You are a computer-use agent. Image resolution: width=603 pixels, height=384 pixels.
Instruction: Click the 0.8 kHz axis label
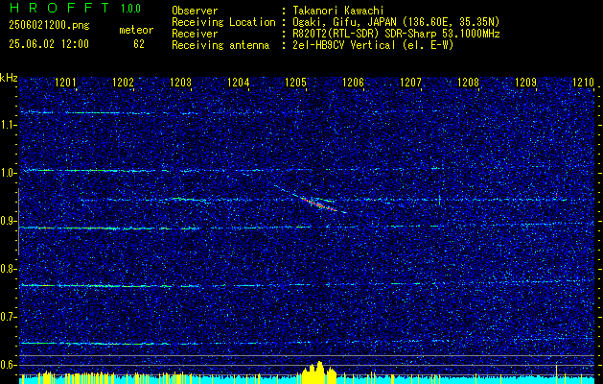click(9, 269)
